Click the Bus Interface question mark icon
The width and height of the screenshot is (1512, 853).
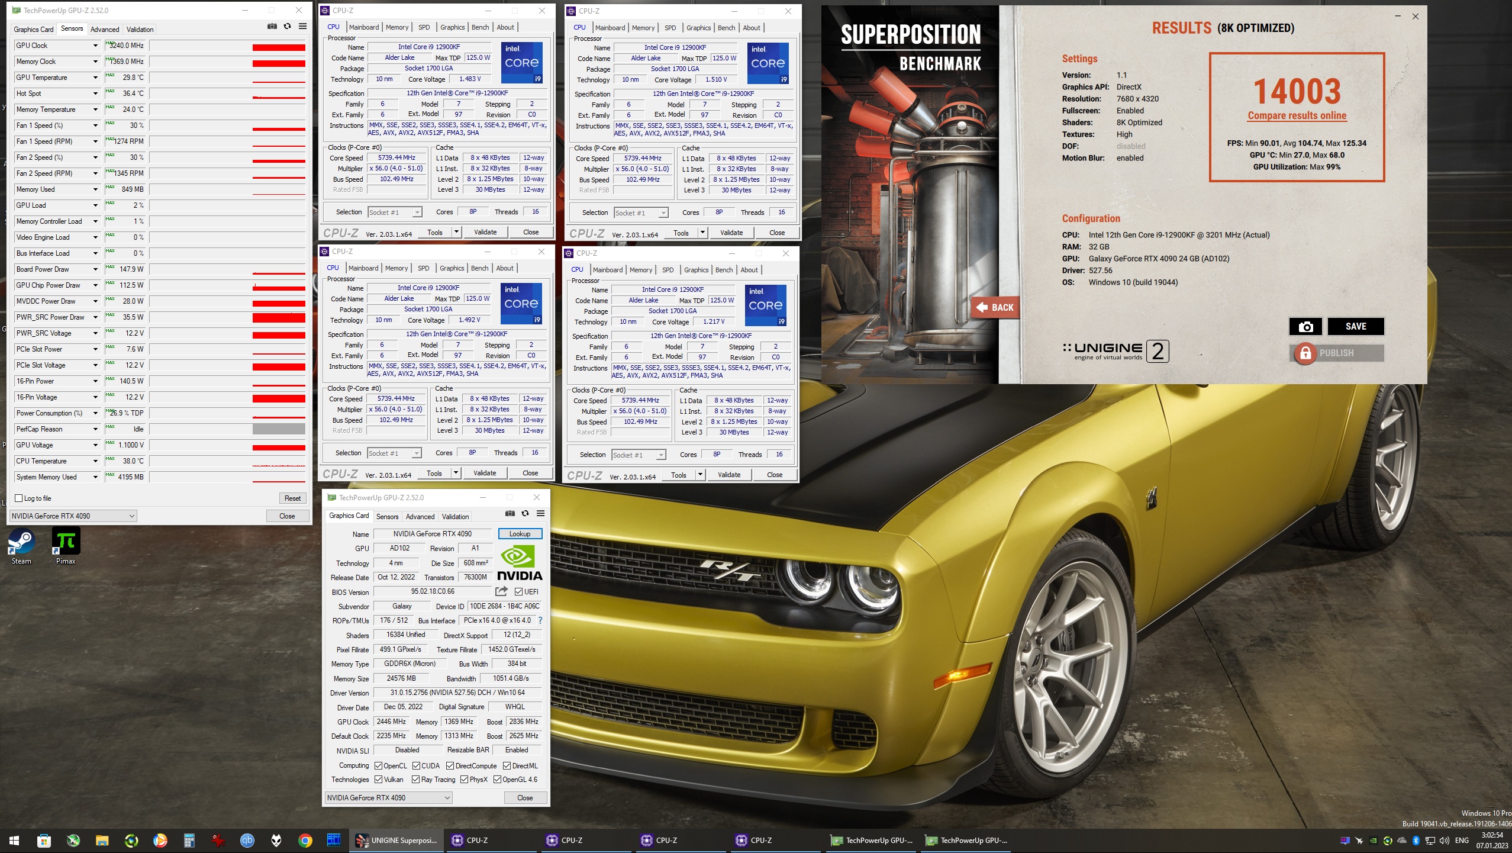(x=540, y=620)
